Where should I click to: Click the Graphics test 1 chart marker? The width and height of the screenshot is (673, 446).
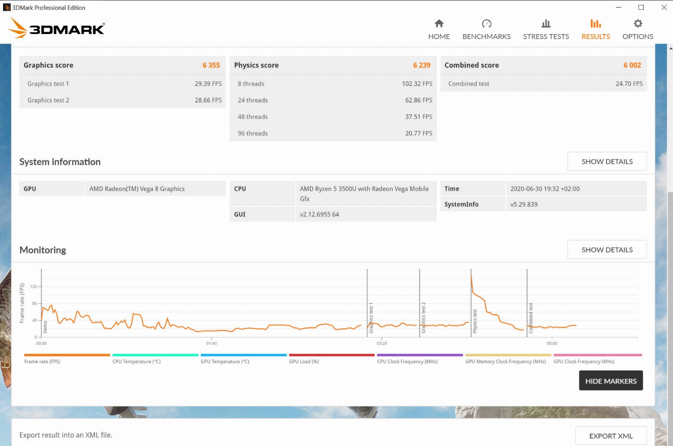pyautogui.click(x=371, y=318)
